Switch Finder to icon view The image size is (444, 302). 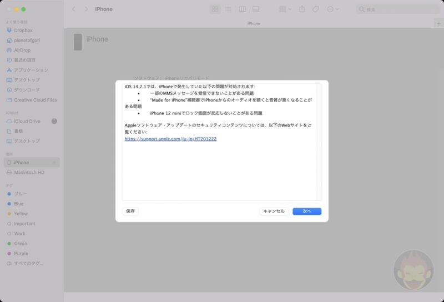(215, 9)
